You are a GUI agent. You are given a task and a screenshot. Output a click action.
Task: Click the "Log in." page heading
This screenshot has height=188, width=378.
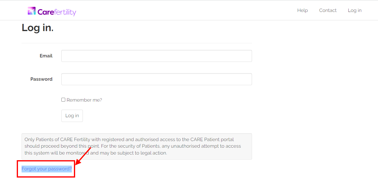(x=37, y=28)
